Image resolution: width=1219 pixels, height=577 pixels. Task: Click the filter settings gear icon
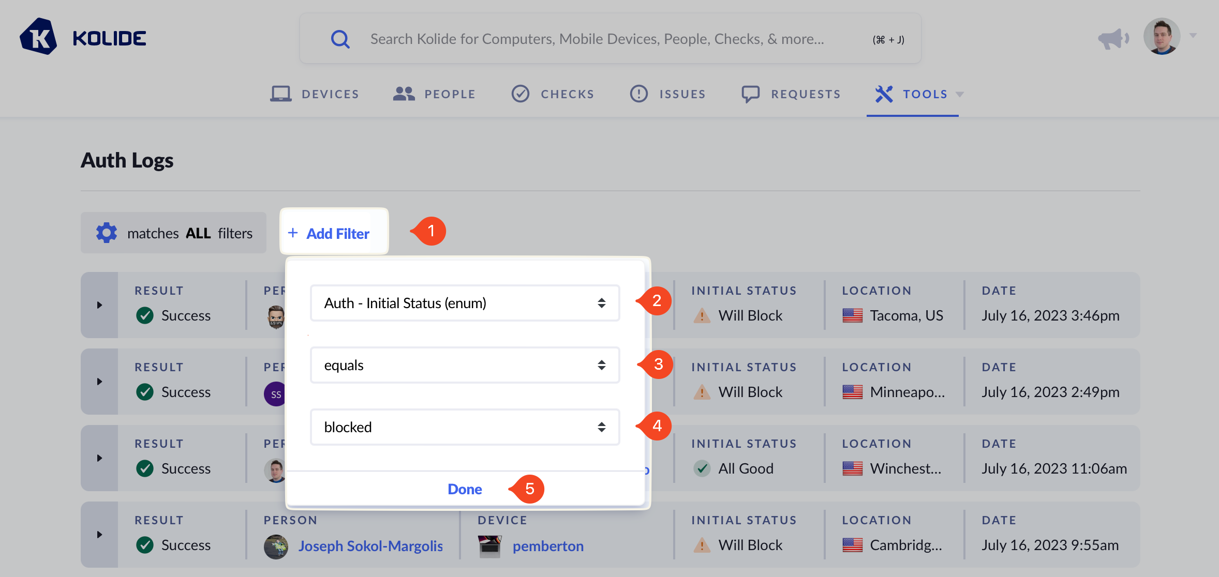coord(106,233)
